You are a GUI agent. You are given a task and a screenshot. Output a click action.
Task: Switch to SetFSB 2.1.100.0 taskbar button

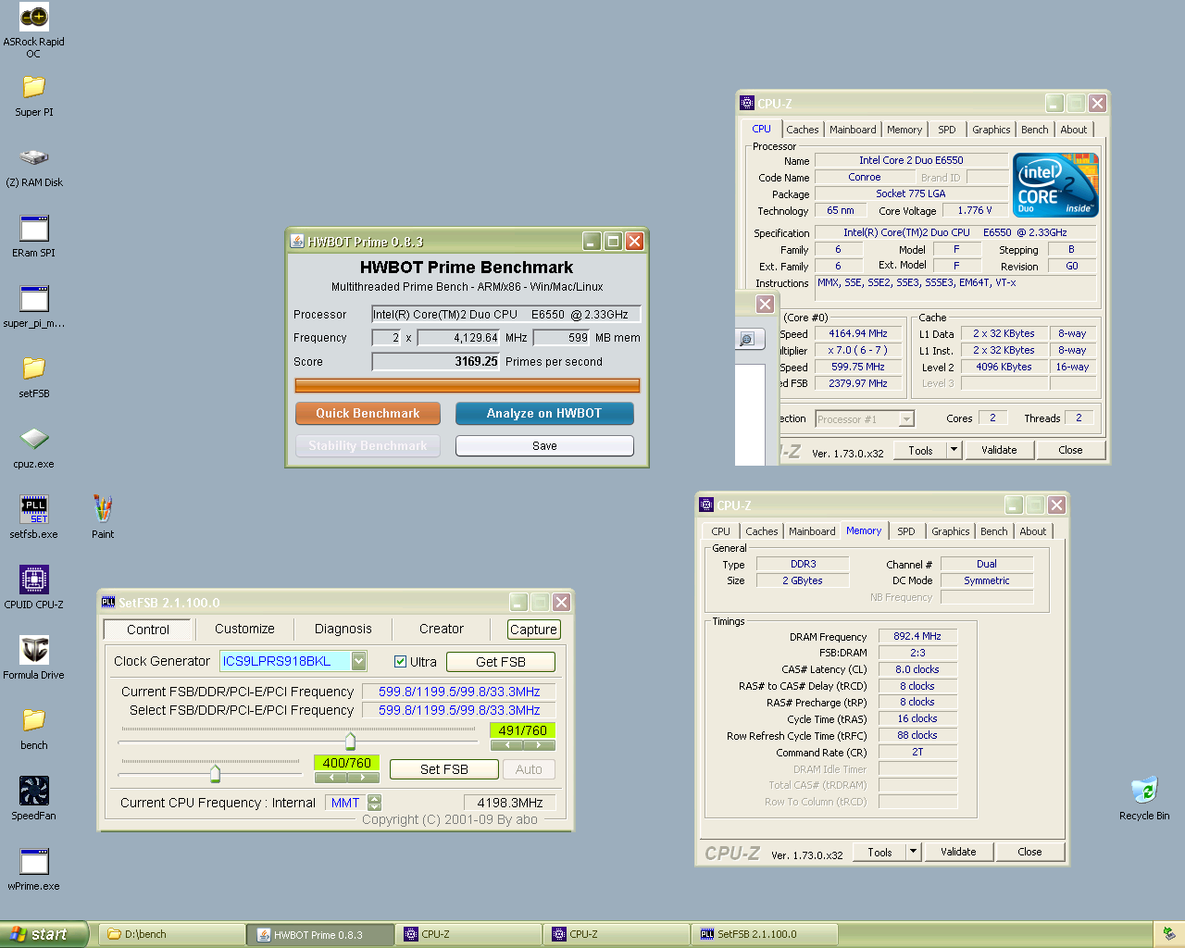(764, 934)
